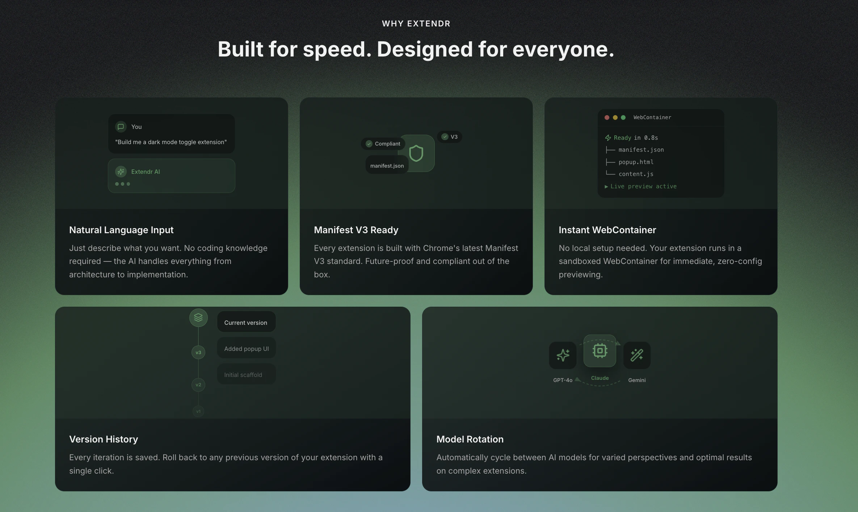This screenshot has height=512, width=858.
Task: Click the green dot in the WebContainer window
Action: 623,117
